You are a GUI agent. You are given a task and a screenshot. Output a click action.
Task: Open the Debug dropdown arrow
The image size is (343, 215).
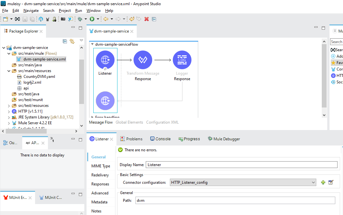point(86,19)
